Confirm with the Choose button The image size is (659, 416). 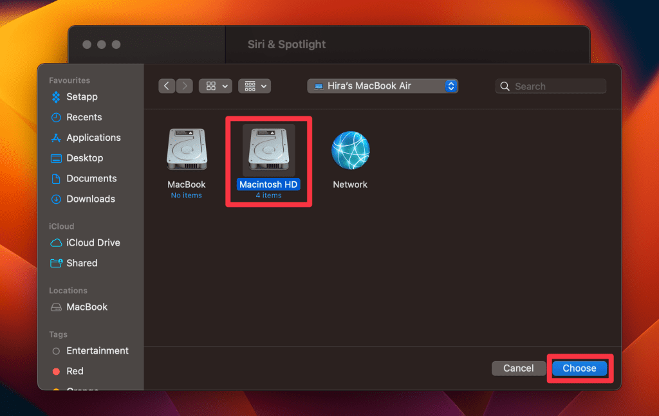tap(580, 368)
